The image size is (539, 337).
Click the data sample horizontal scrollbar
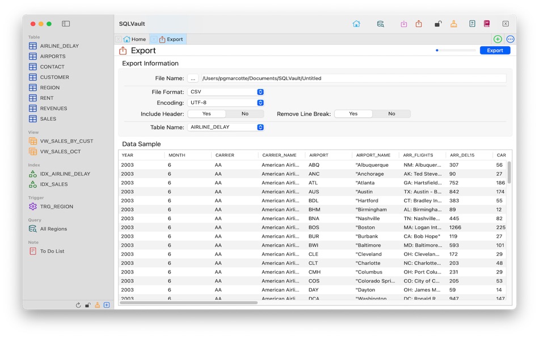[x=188, y=302]
